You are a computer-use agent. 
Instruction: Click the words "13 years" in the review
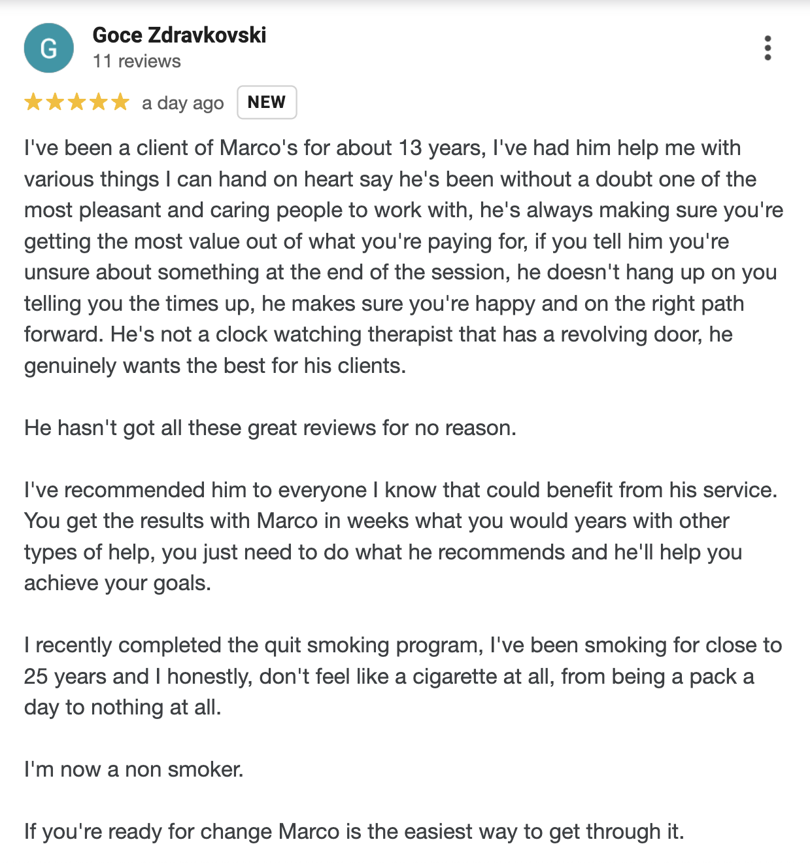[x=441, y=148]
